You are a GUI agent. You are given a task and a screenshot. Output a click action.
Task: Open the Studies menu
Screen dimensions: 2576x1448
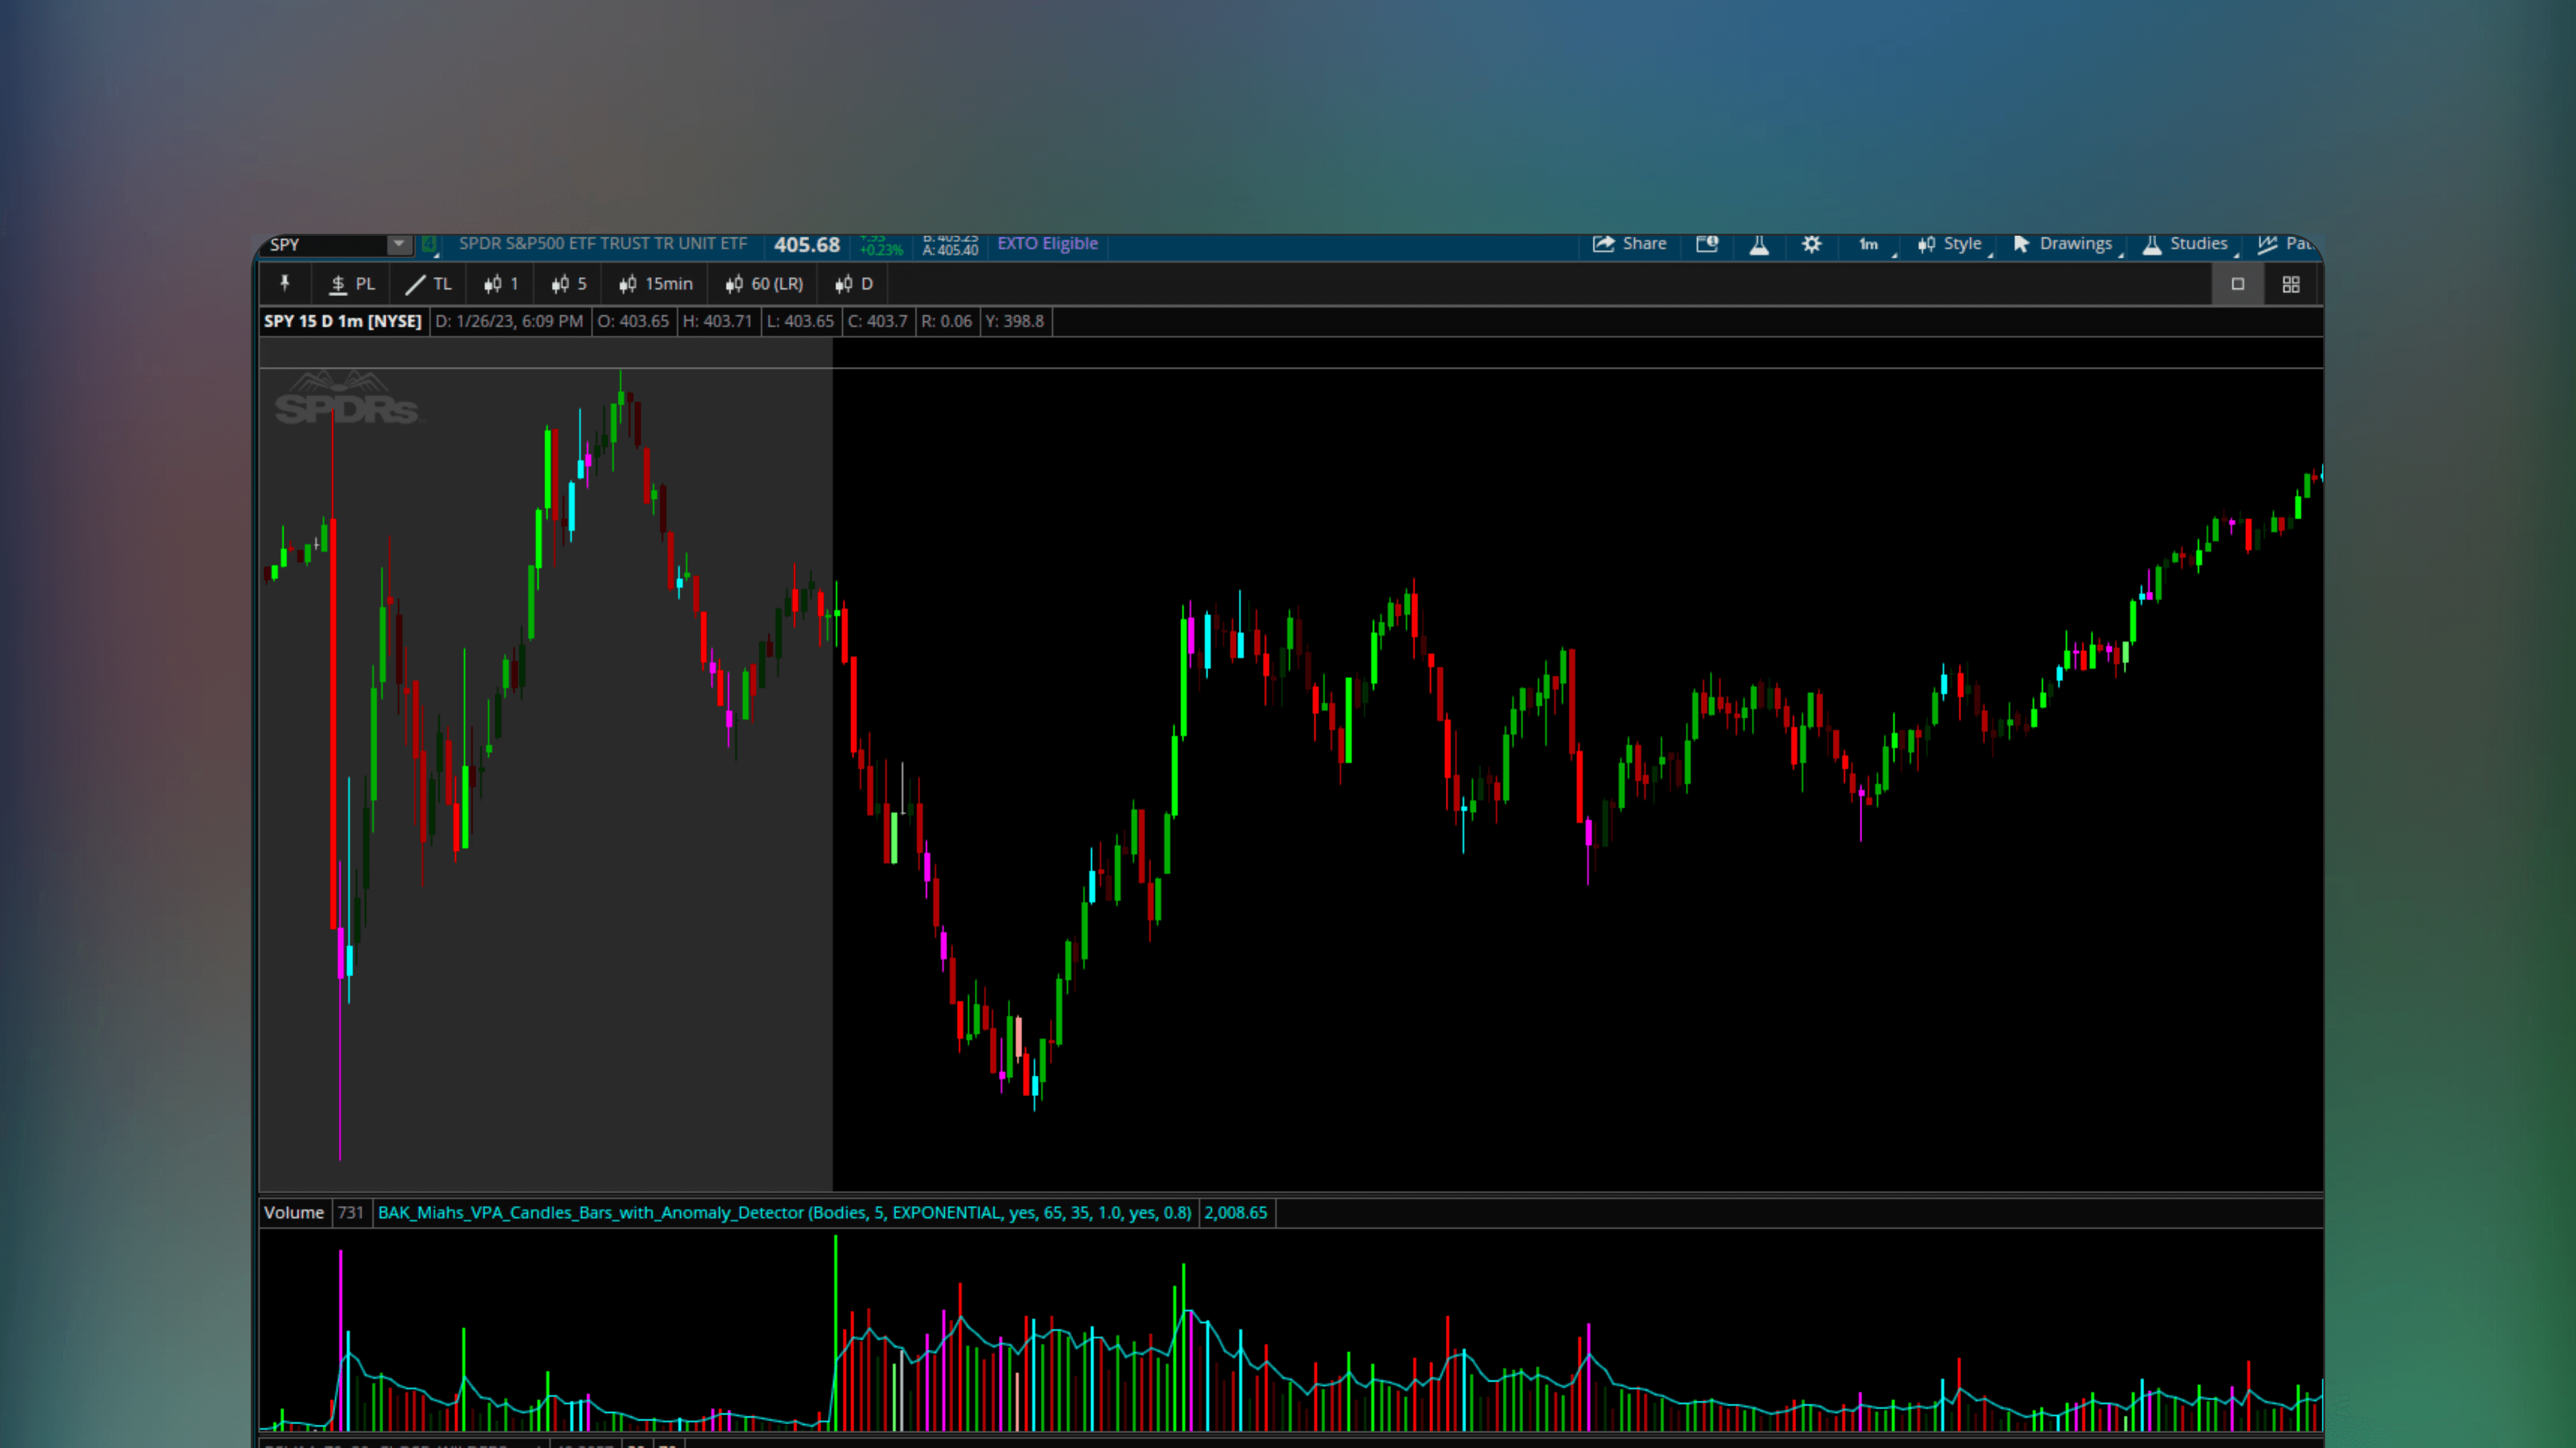(2188, 243)
